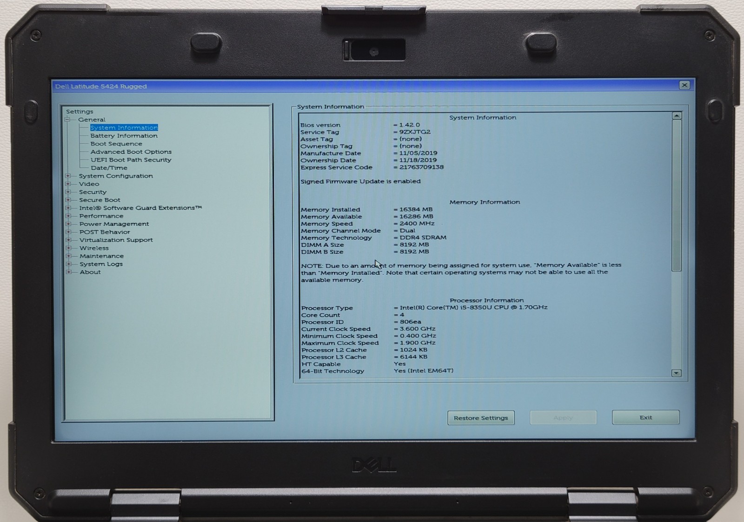Viewport: 744px width, 522px height.
Task: Open UEFI Boot Path Security
Action: [131, 159]
